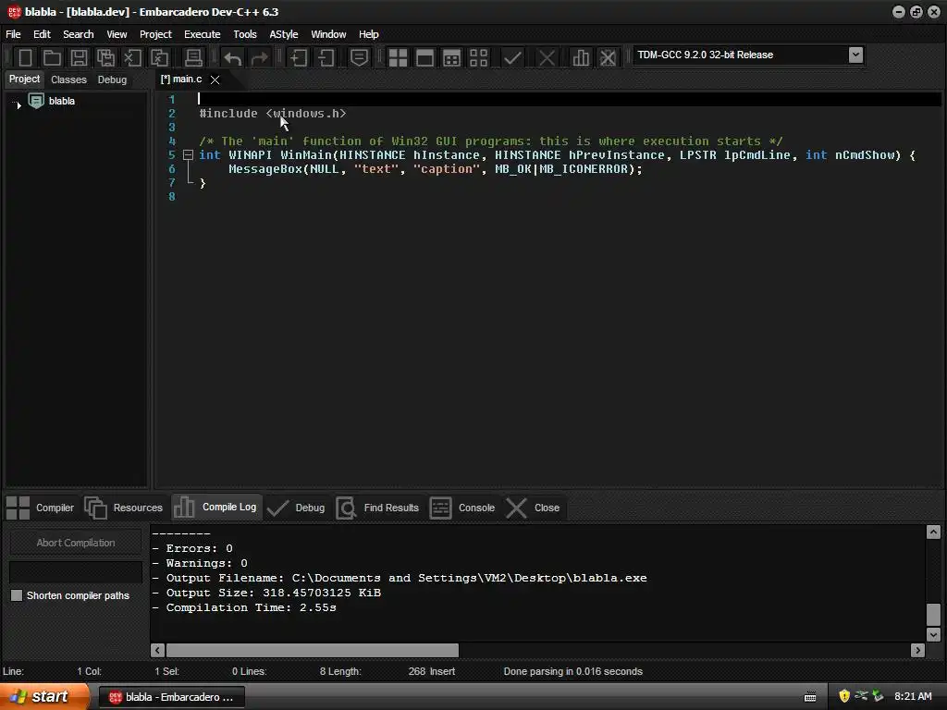The width and height of the screenshot is (947, 710).
Task: Expand the blabla project tree node
Action: pyautogui.click(x=18, y=105)
